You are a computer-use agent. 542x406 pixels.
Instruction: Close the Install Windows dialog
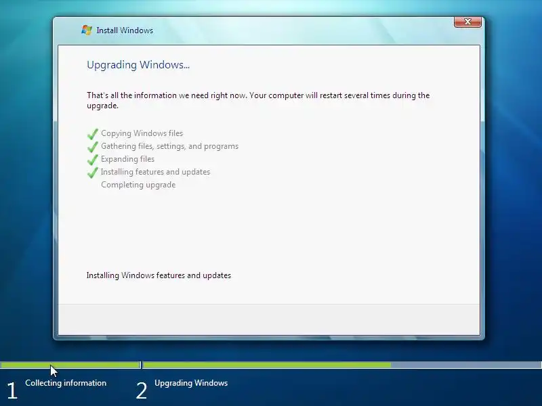(467, 22)
